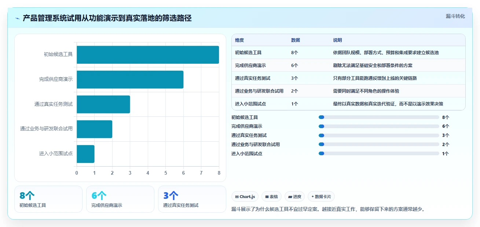
Task: Click the 通过真实任务测试 bar in chart
Action: pyautogui.click(x=103, y=104)
